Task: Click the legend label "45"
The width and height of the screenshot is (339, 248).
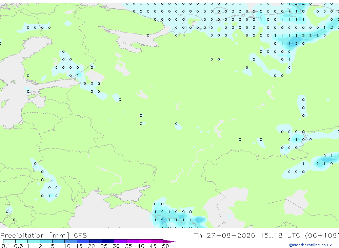Action: pos(153,246)
